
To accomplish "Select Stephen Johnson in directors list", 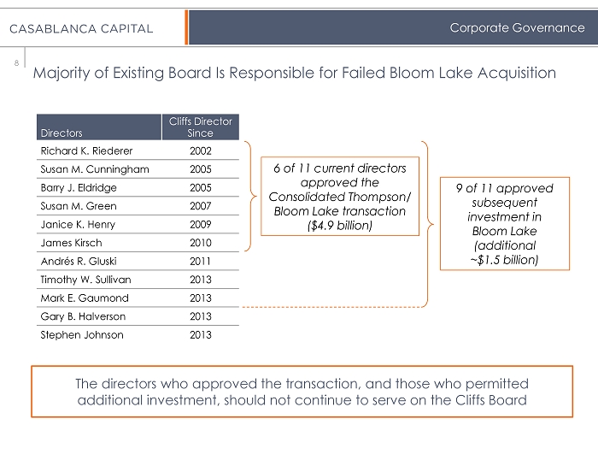I will click(x=82, y=335).
